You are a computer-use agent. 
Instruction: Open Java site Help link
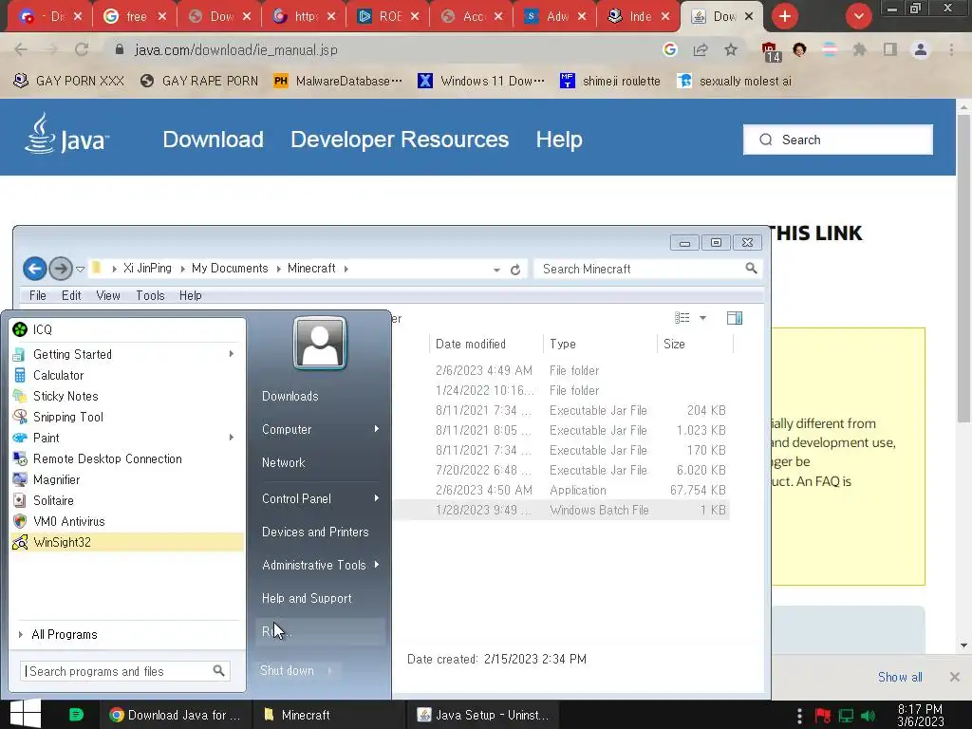coord(559,140)
